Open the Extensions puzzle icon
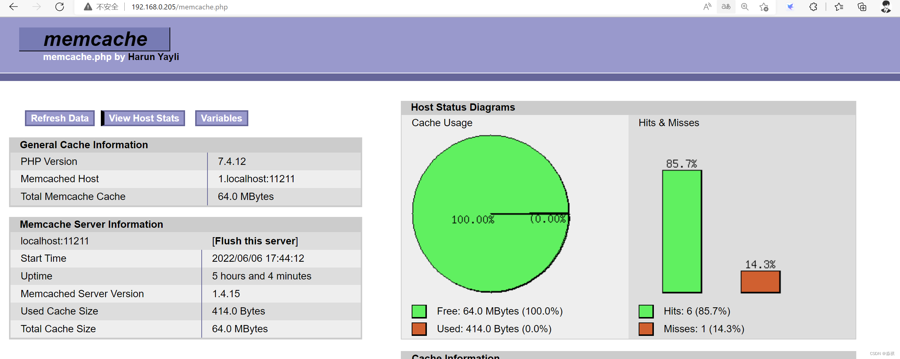Image resolution: width=900 pixels, height=359 pixels. click(x=813, y=7)
